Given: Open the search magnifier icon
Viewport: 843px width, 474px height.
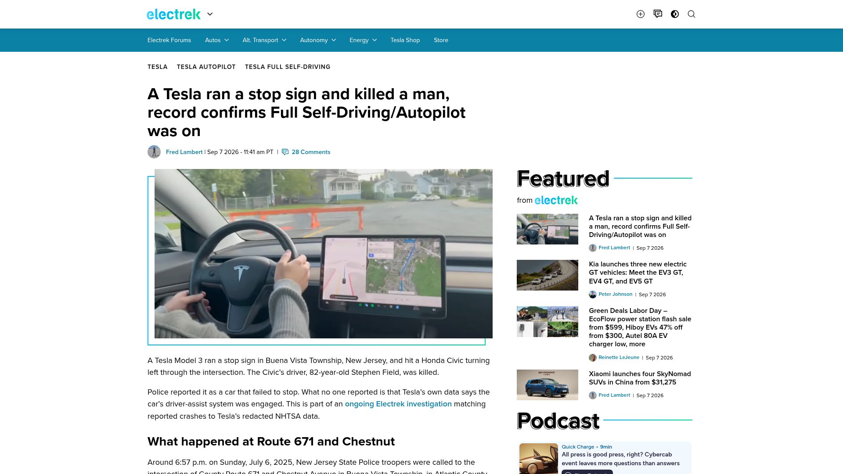Looking at the screenshot, I should tap(692, 14).
